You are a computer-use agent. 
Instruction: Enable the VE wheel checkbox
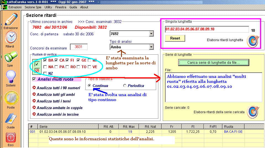pos(90,67)
